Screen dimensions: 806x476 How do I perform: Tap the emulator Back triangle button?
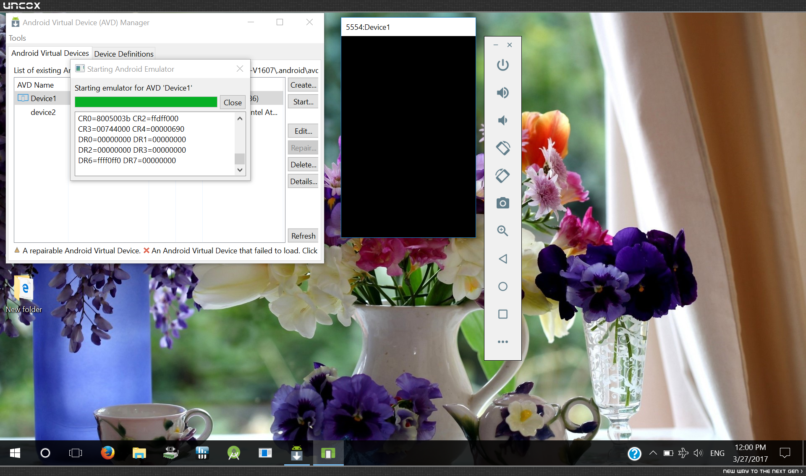click(502, 259)
